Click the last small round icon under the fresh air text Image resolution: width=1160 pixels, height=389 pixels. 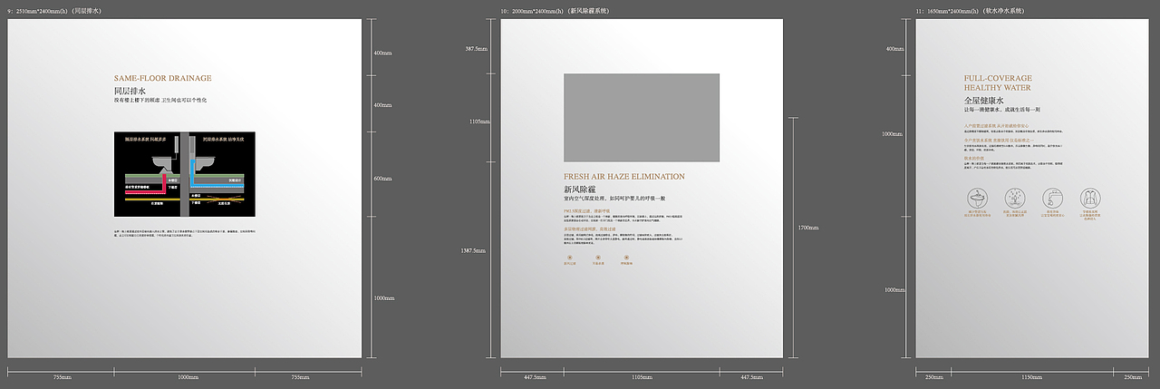coord(626,256)
